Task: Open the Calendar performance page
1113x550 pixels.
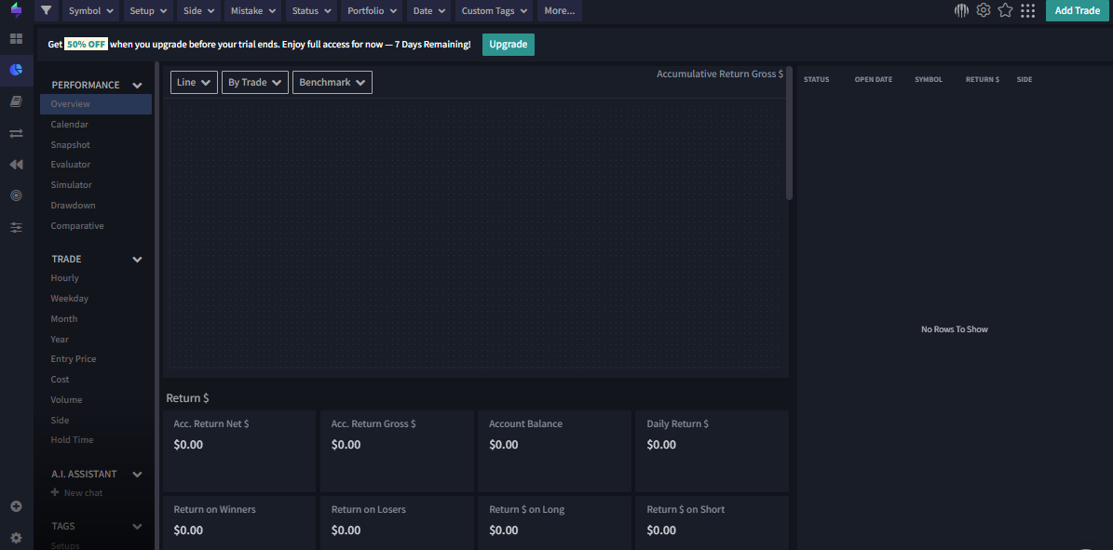Action: click(70, 124)
